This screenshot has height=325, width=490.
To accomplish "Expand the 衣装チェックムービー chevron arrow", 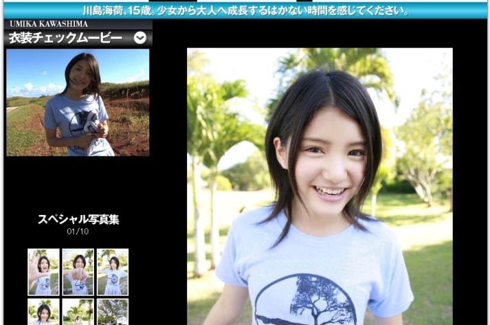I will pyautogui.click(x=140, y=38).
